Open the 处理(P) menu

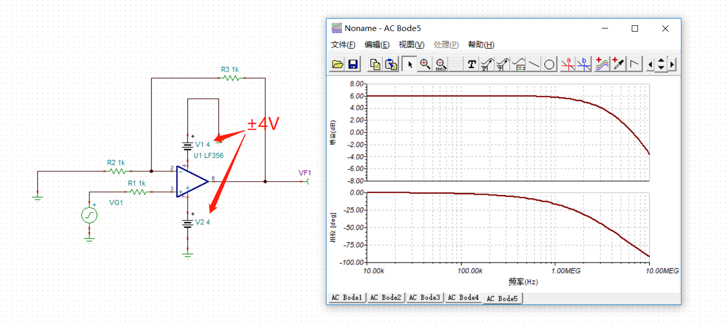point(446,45)
